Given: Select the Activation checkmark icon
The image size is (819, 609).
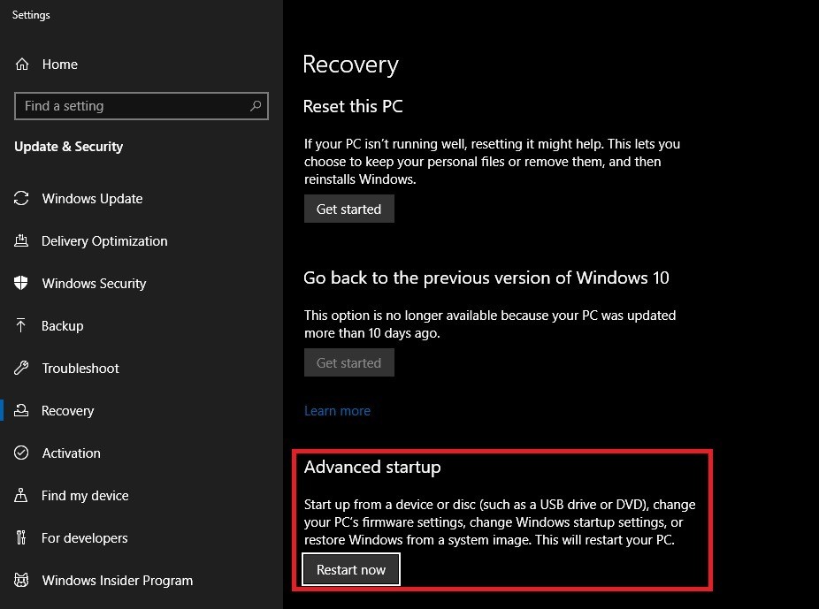Looking at the screenshot, I should coord(21,453).
